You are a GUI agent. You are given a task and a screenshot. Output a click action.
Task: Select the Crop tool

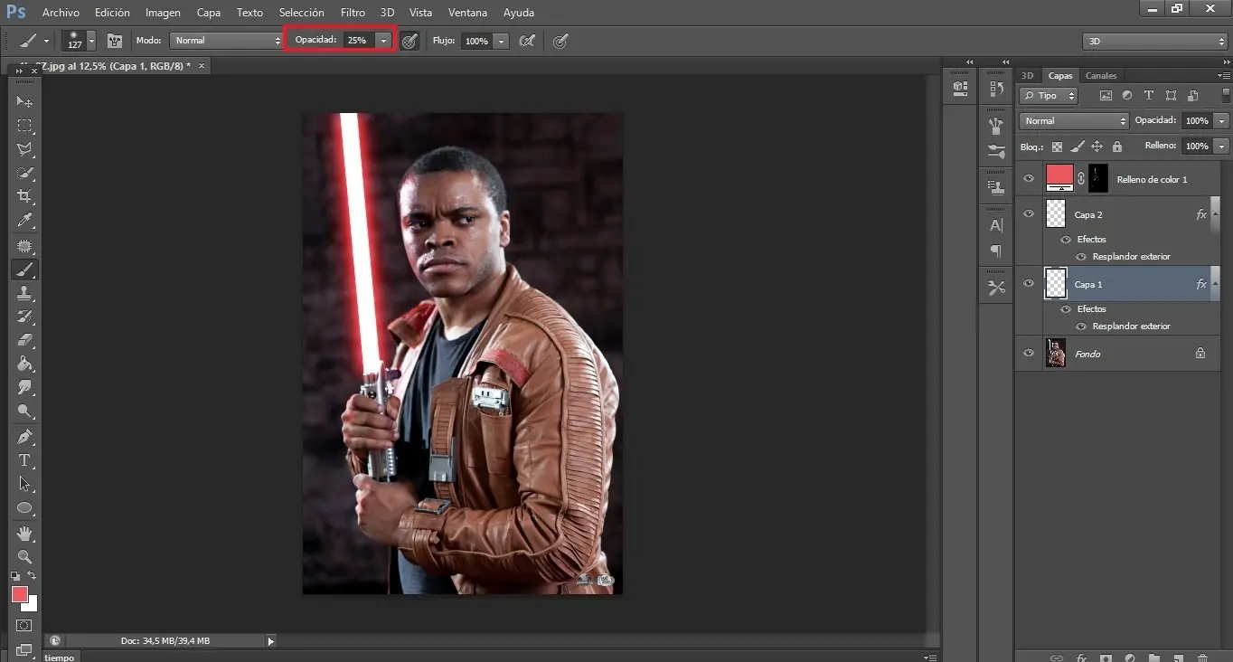pyautogui.click(x=24, y=195)
